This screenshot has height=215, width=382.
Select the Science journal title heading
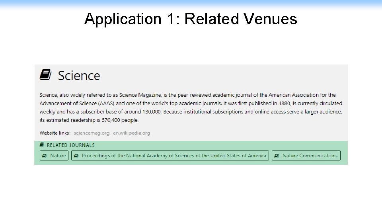coord(79,76)
